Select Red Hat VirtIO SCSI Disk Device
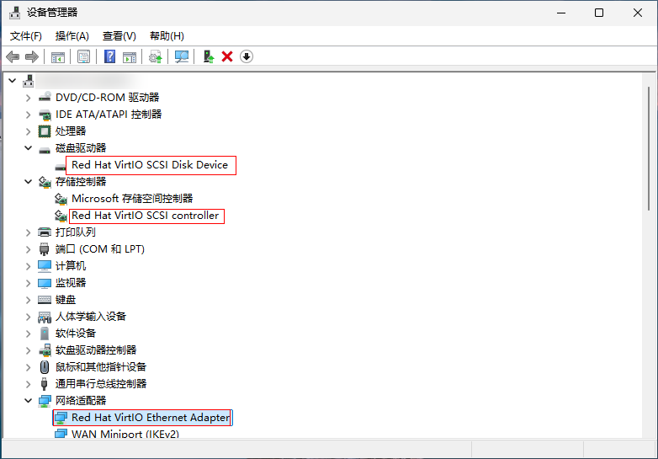Viewport: 658px width, 459px height. 150,165
